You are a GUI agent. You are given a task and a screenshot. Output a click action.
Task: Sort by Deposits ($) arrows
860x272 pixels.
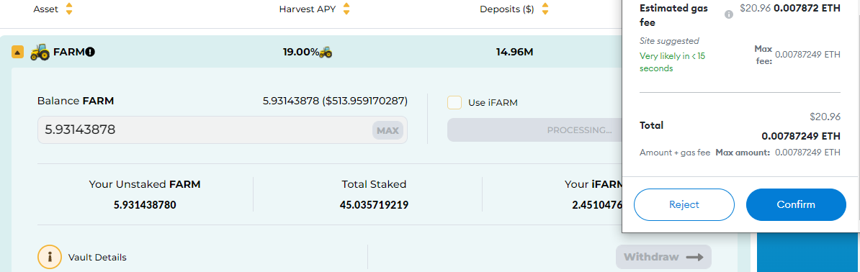click(545, 9)
